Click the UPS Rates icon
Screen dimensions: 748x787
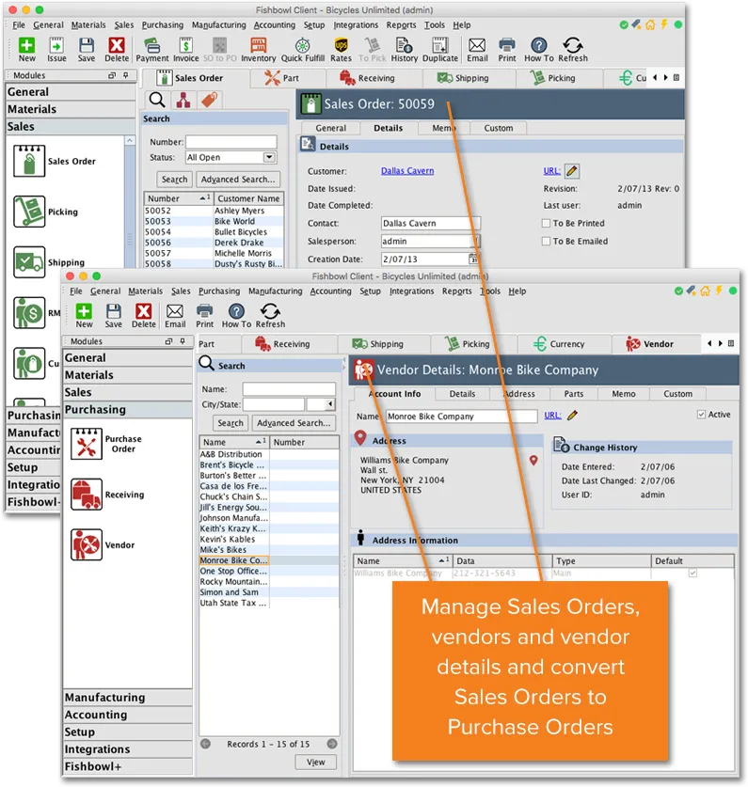tap(342, 50)
